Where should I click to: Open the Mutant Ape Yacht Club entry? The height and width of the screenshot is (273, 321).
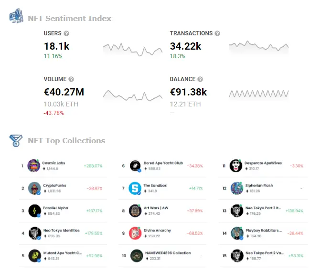[x=63, y=253]
